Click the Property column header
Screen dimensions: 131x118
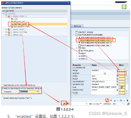click(82, 65)
